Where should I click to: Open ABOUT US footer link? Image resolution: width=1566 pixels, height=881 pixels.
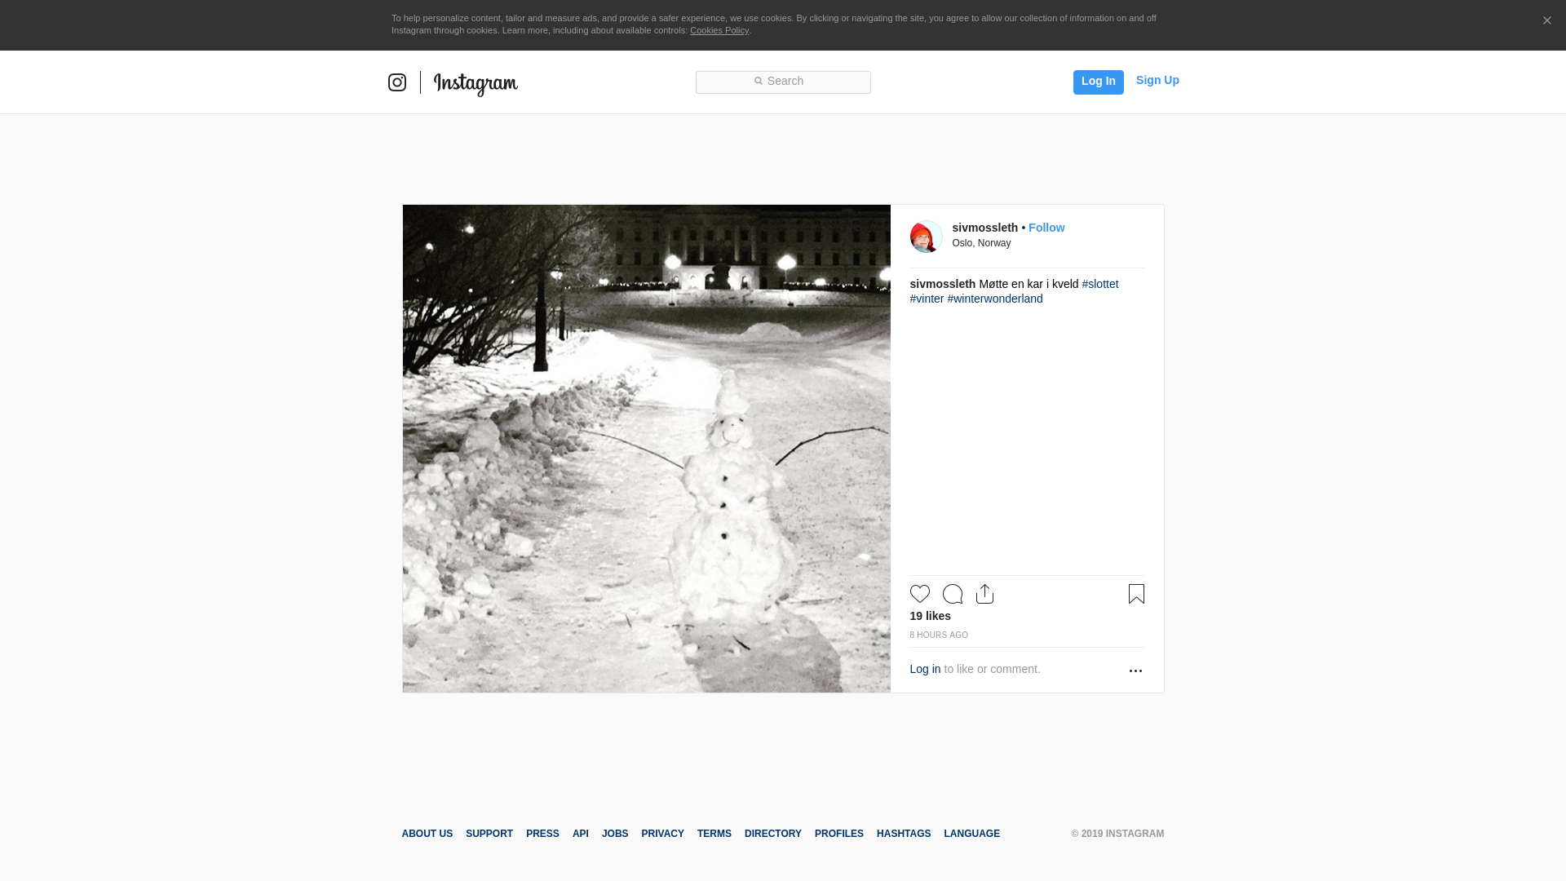pyautogui.click(x=427, y=834)
